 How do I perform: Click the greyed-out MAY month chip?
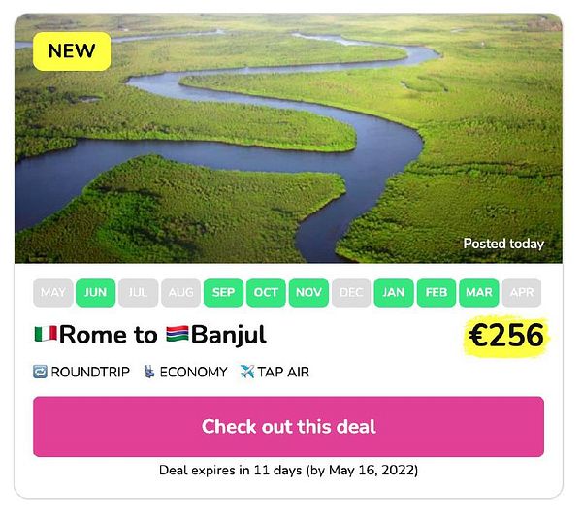point(53,293)
